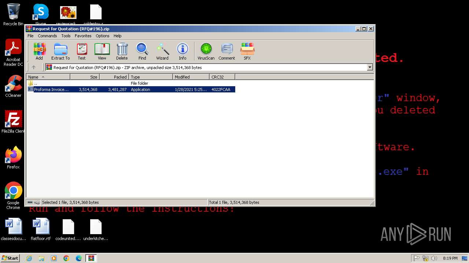Image resolution: width=469 pixels, height=263 pixels.
Task: Open codeunited file on desktop
Action: [x=68, y=229]
